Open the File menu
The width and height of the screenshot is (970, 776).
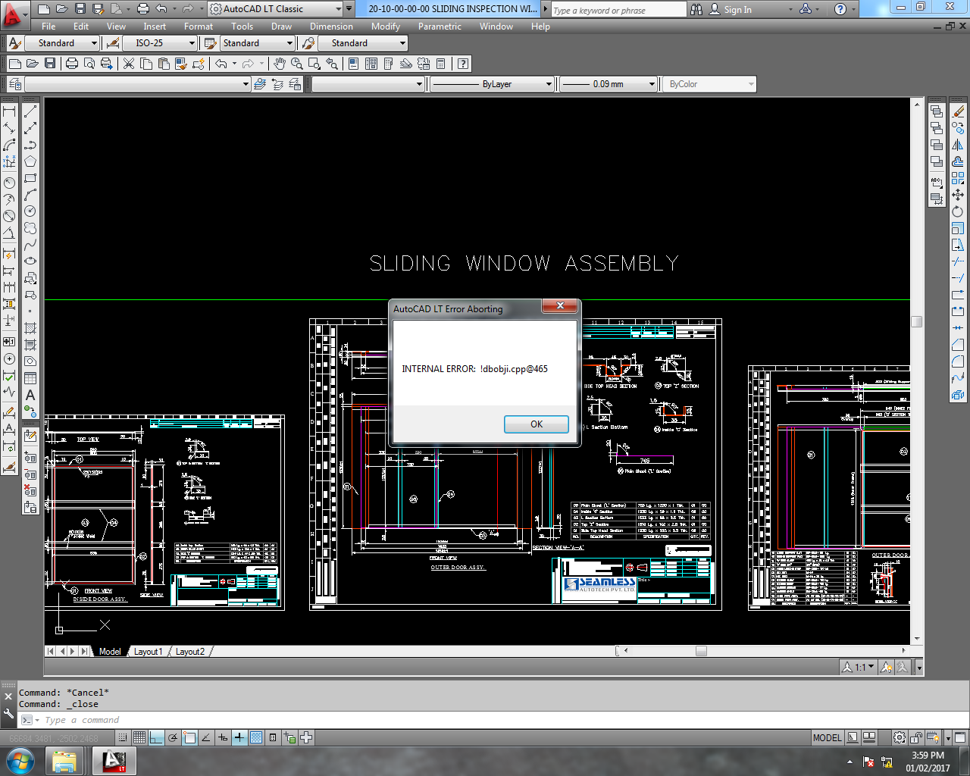[x=48, y=27]
